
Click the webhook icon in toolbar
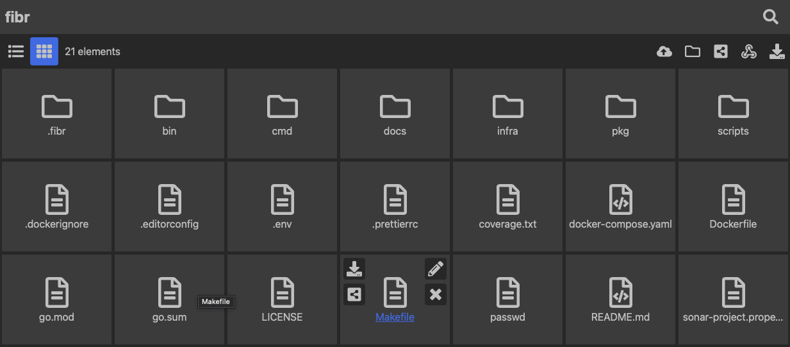pyautogui.click(x=748, y=52)
